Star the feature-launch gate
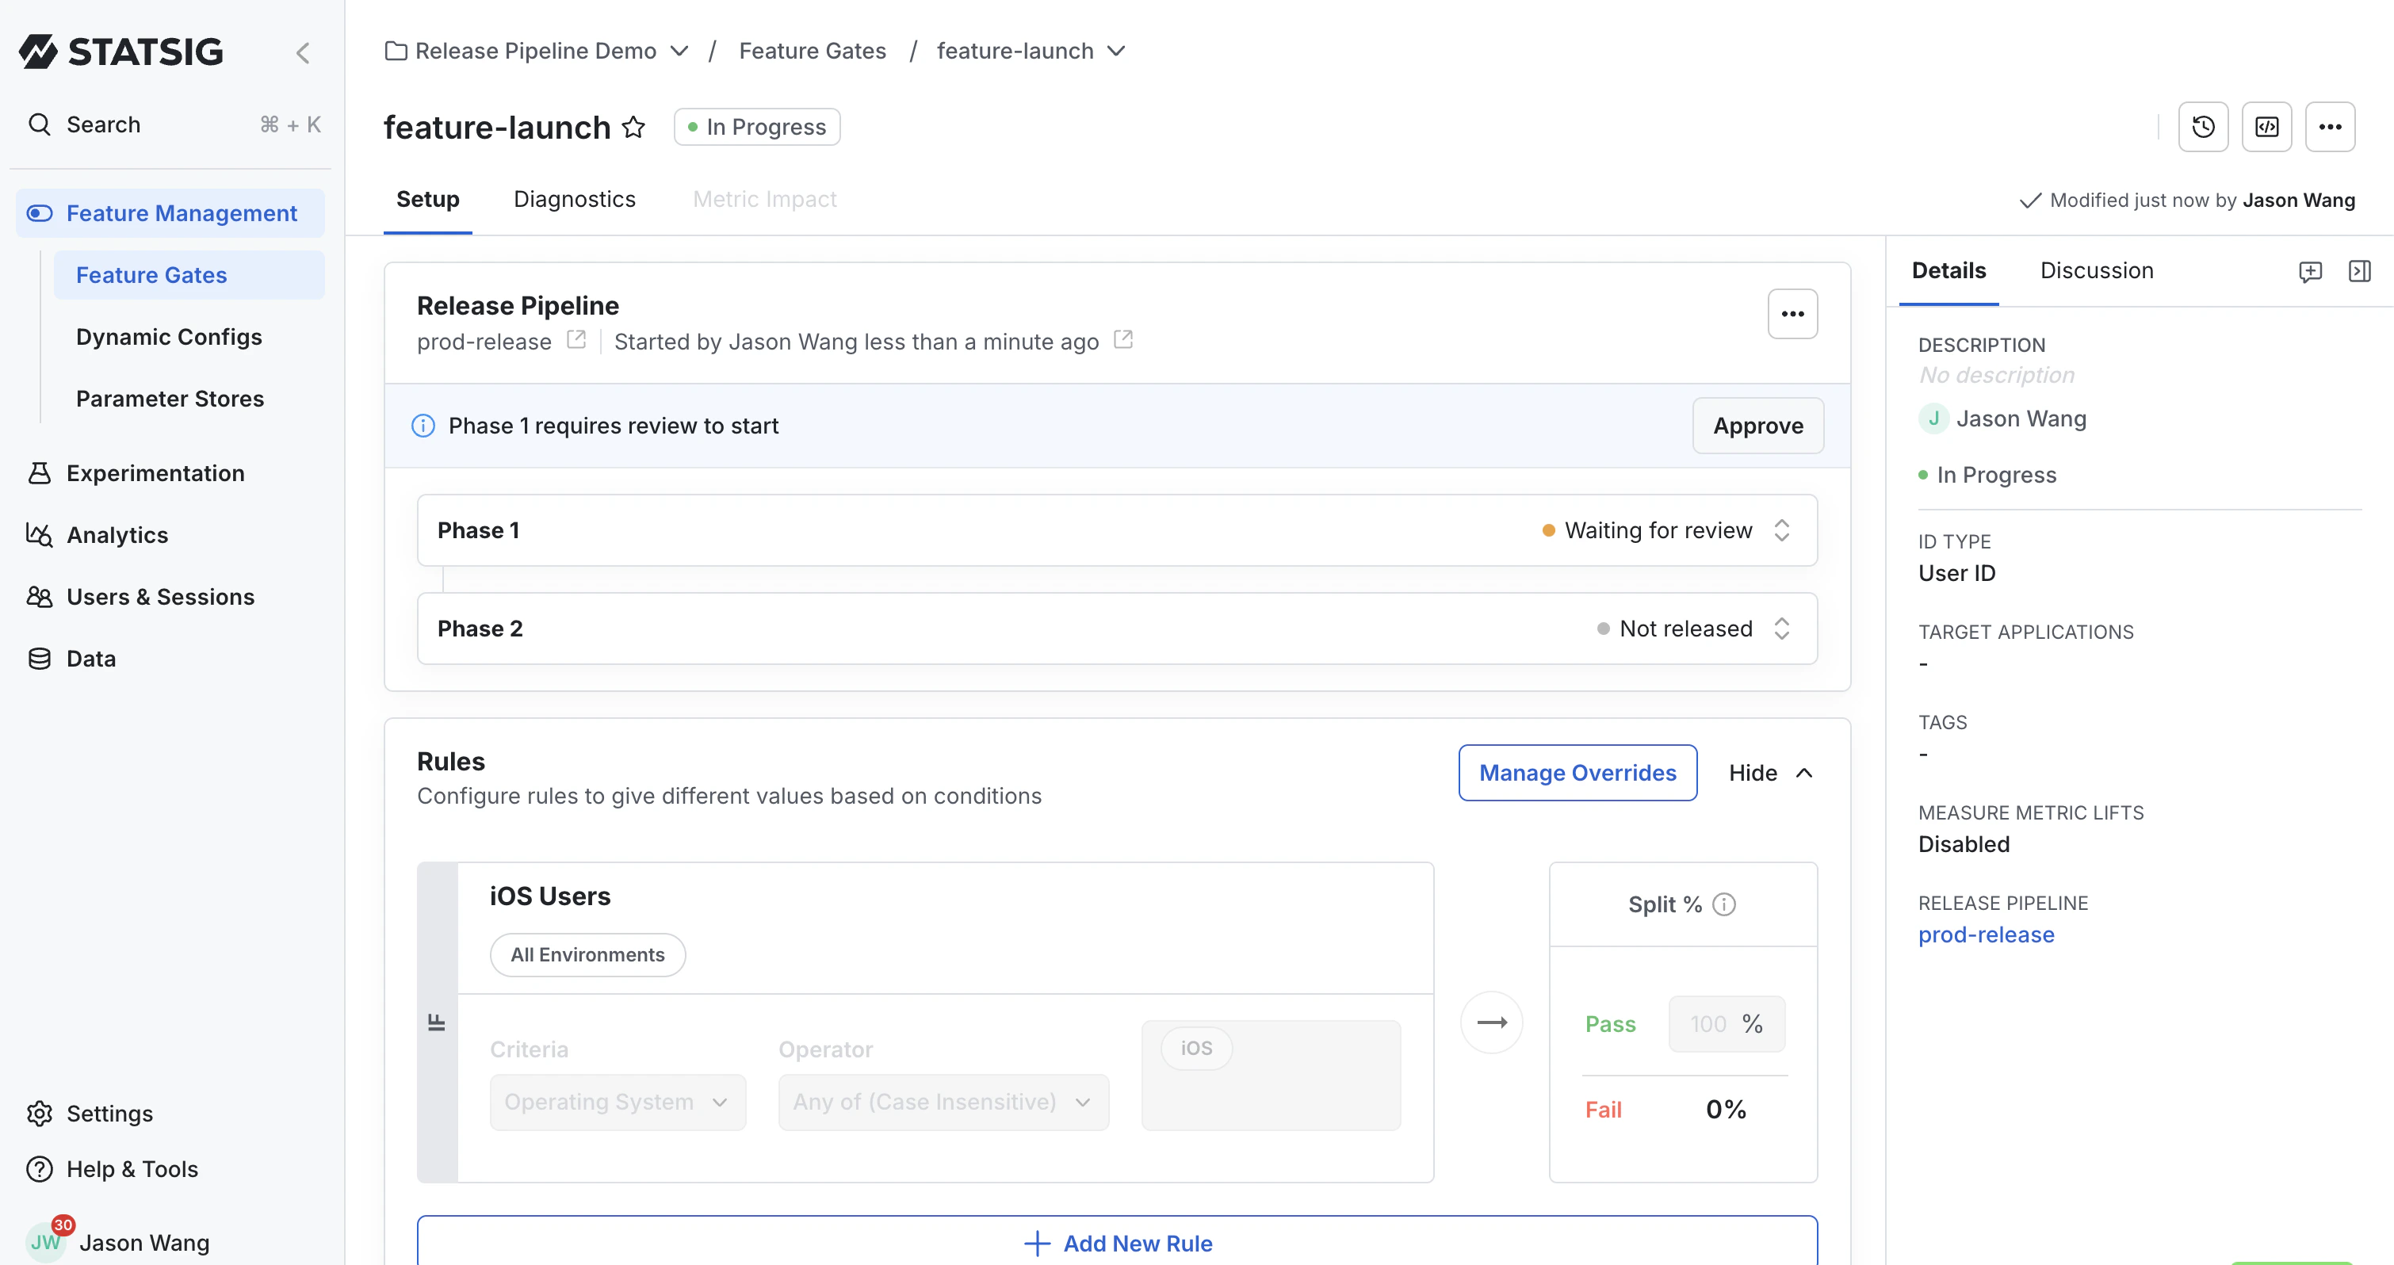Image resolution: width=2394 pixels, height=1265 pixels. (x=634, y=128)
